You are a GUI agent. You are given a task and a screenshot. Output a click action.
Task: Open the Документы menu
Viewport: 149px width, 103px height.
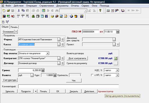tap(62, 6)
